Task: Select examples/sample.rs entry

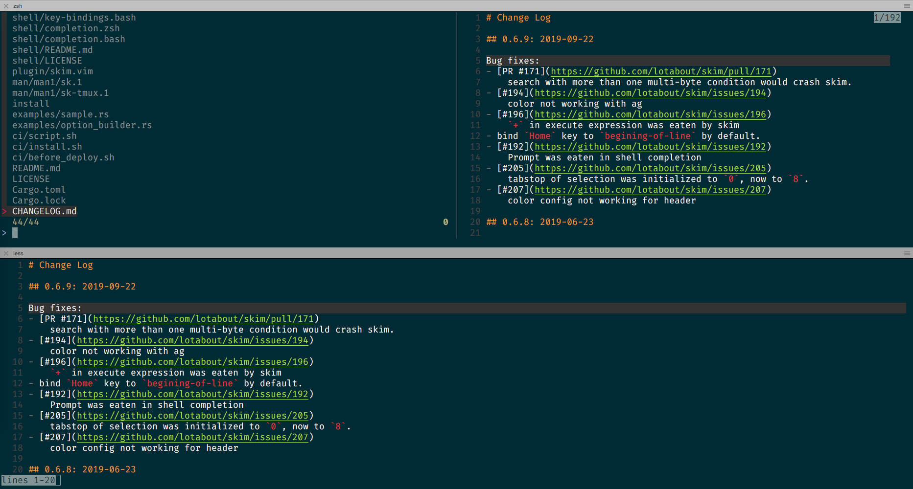Action: tap(61, 114)
